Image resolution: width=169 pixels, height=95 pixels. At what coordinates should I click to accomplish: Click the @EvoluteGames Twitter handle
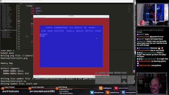pos(99,92)
